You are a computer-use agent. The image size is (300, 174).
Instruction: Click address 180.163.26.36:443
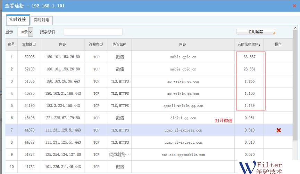point(63,81)
